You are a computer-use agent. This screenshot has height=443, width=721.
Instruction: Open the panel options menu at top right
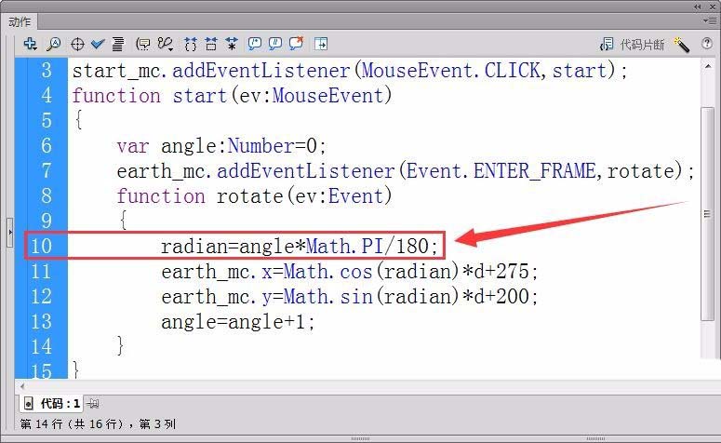click(x=710, y=20)
